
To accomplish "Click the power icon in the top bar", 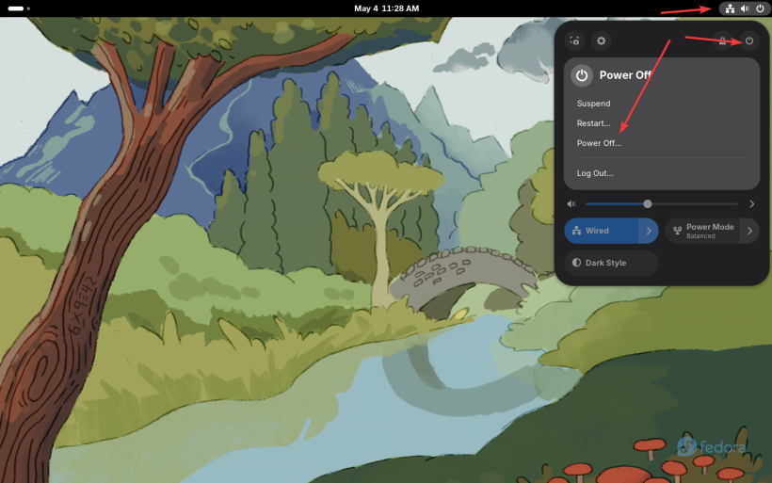I will coord(760,8).
